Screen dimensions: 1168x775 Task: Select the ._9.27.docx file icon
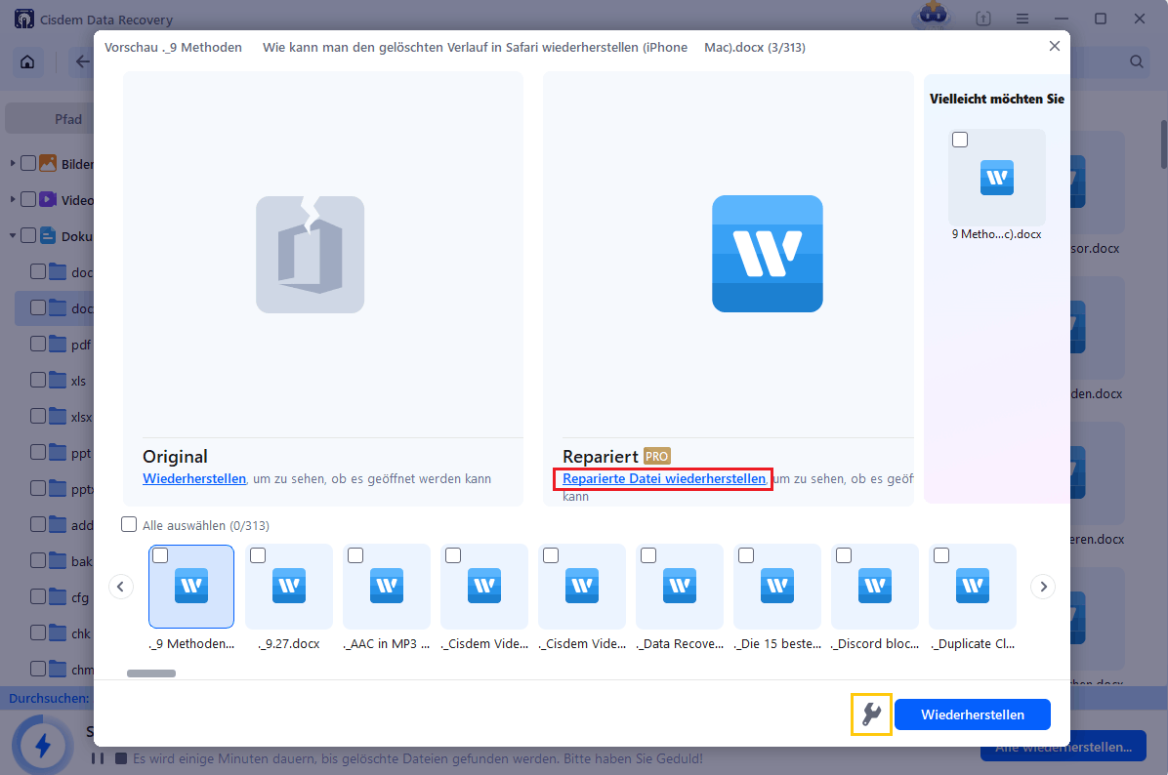(x=289, y=586)
